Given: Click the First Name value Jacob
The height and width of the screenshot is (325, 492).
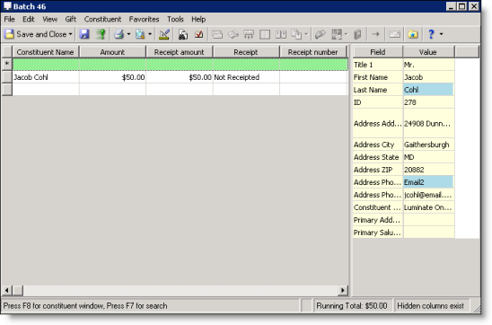Looking at the screenshot, I should (428, 77).
